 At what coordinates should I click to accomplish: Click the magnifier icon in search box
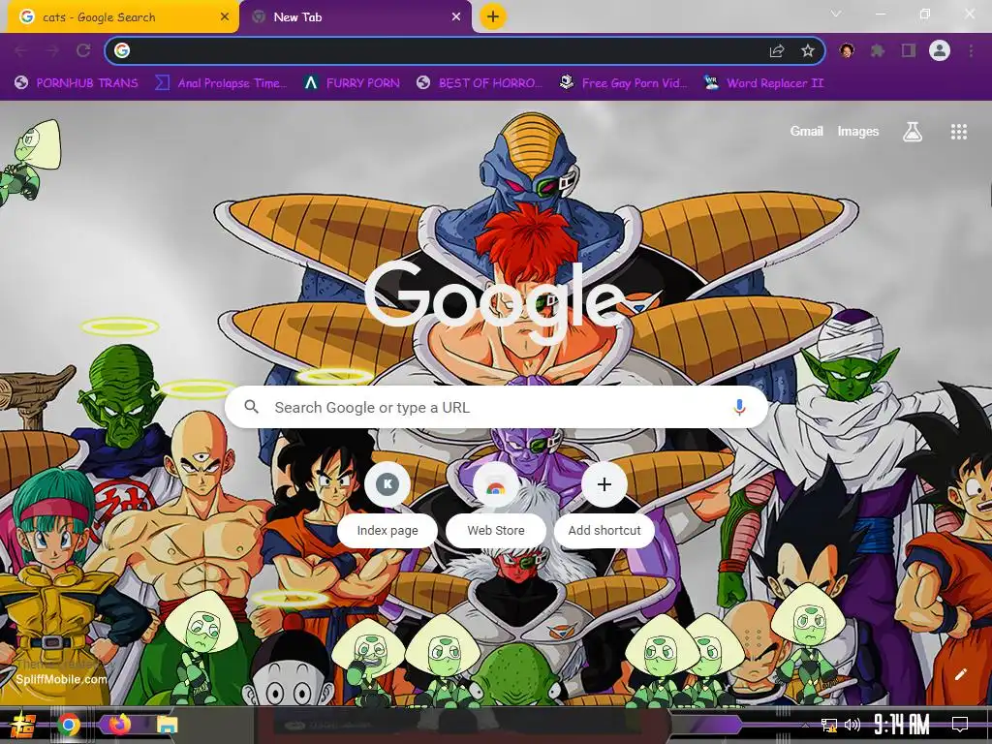pyautogui.click(x=251, y=407)
